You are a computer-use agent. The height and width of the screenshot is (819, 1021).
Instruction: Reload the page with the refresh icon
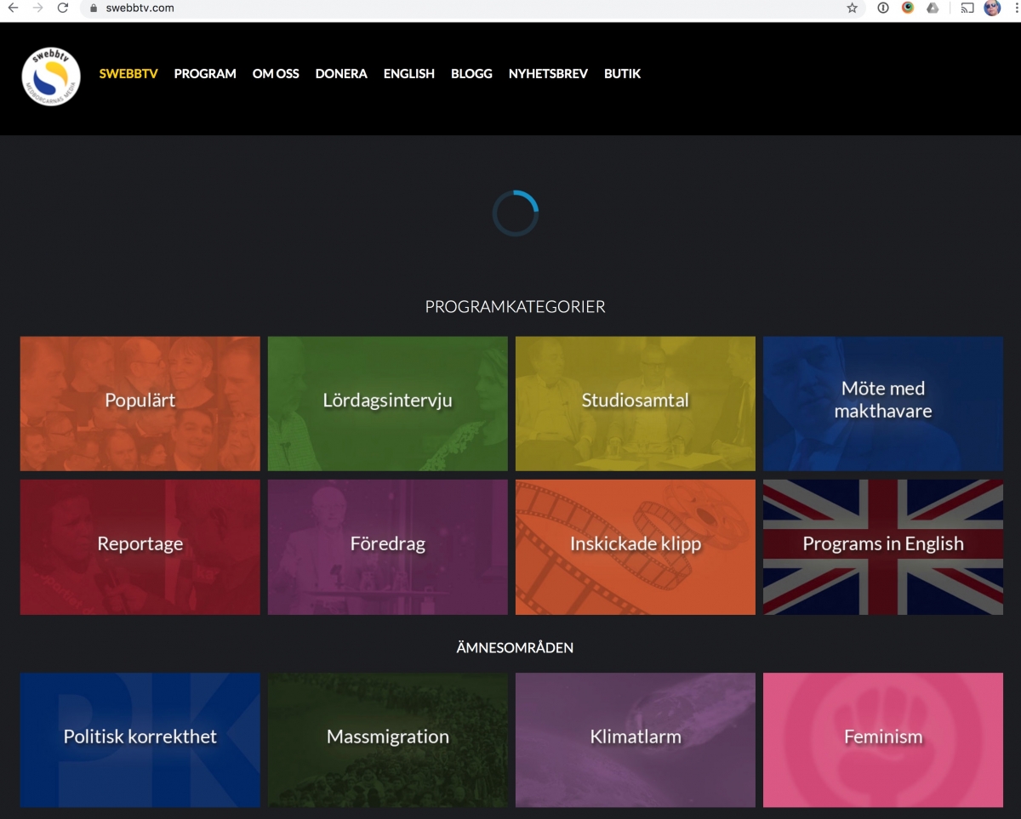62,8
